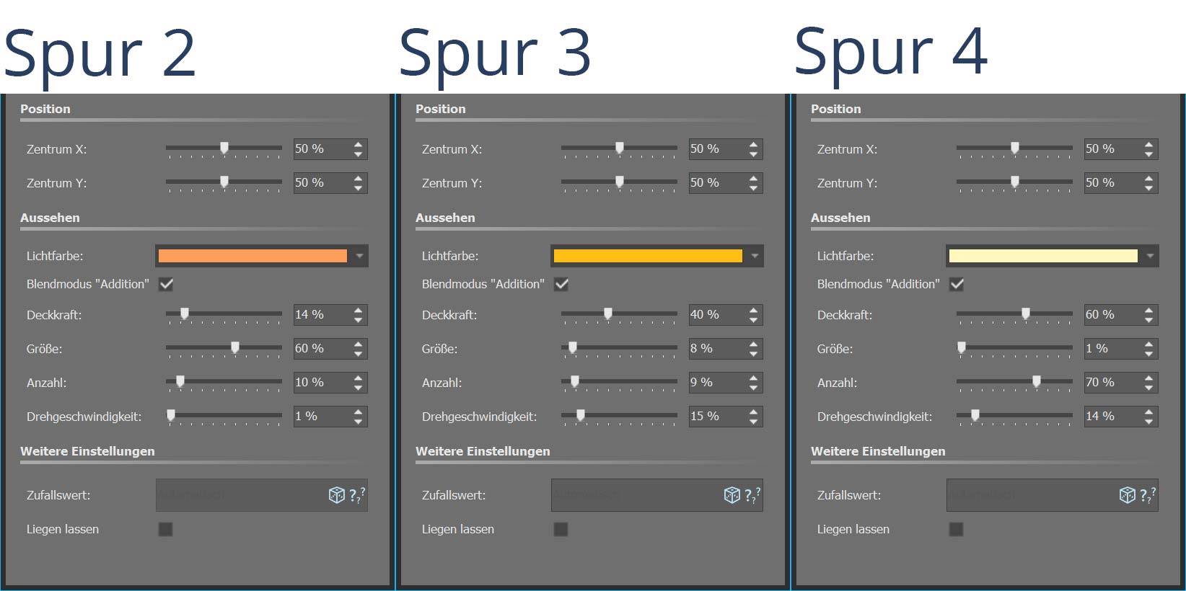Click the Spur 4 Deckkraft slider handle
The width and height of the screenshot is (1186, 591).
click(x=1026, y=314)
